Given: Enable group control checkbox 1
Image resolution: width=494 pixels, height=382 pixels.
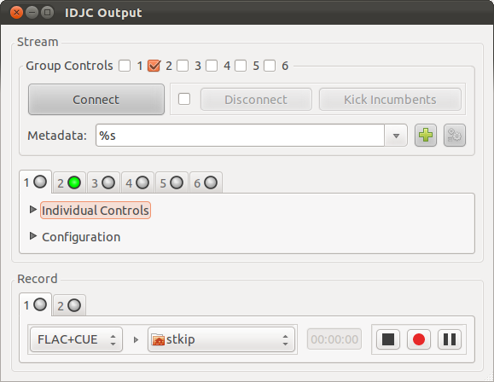Looking at the screenshot, I should [125, 66].
